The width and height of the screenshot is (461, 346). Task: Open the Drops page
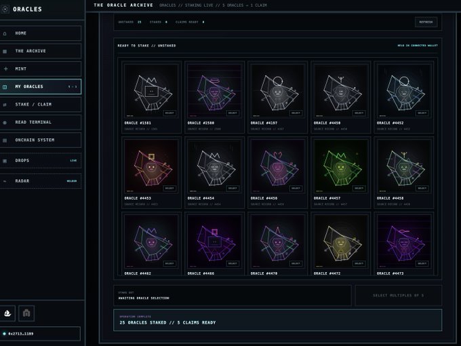[x=41, y=161]
